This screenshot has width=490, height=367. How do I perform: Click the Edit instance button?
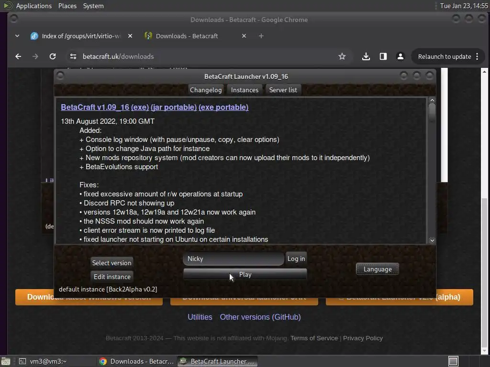(112, 277)
